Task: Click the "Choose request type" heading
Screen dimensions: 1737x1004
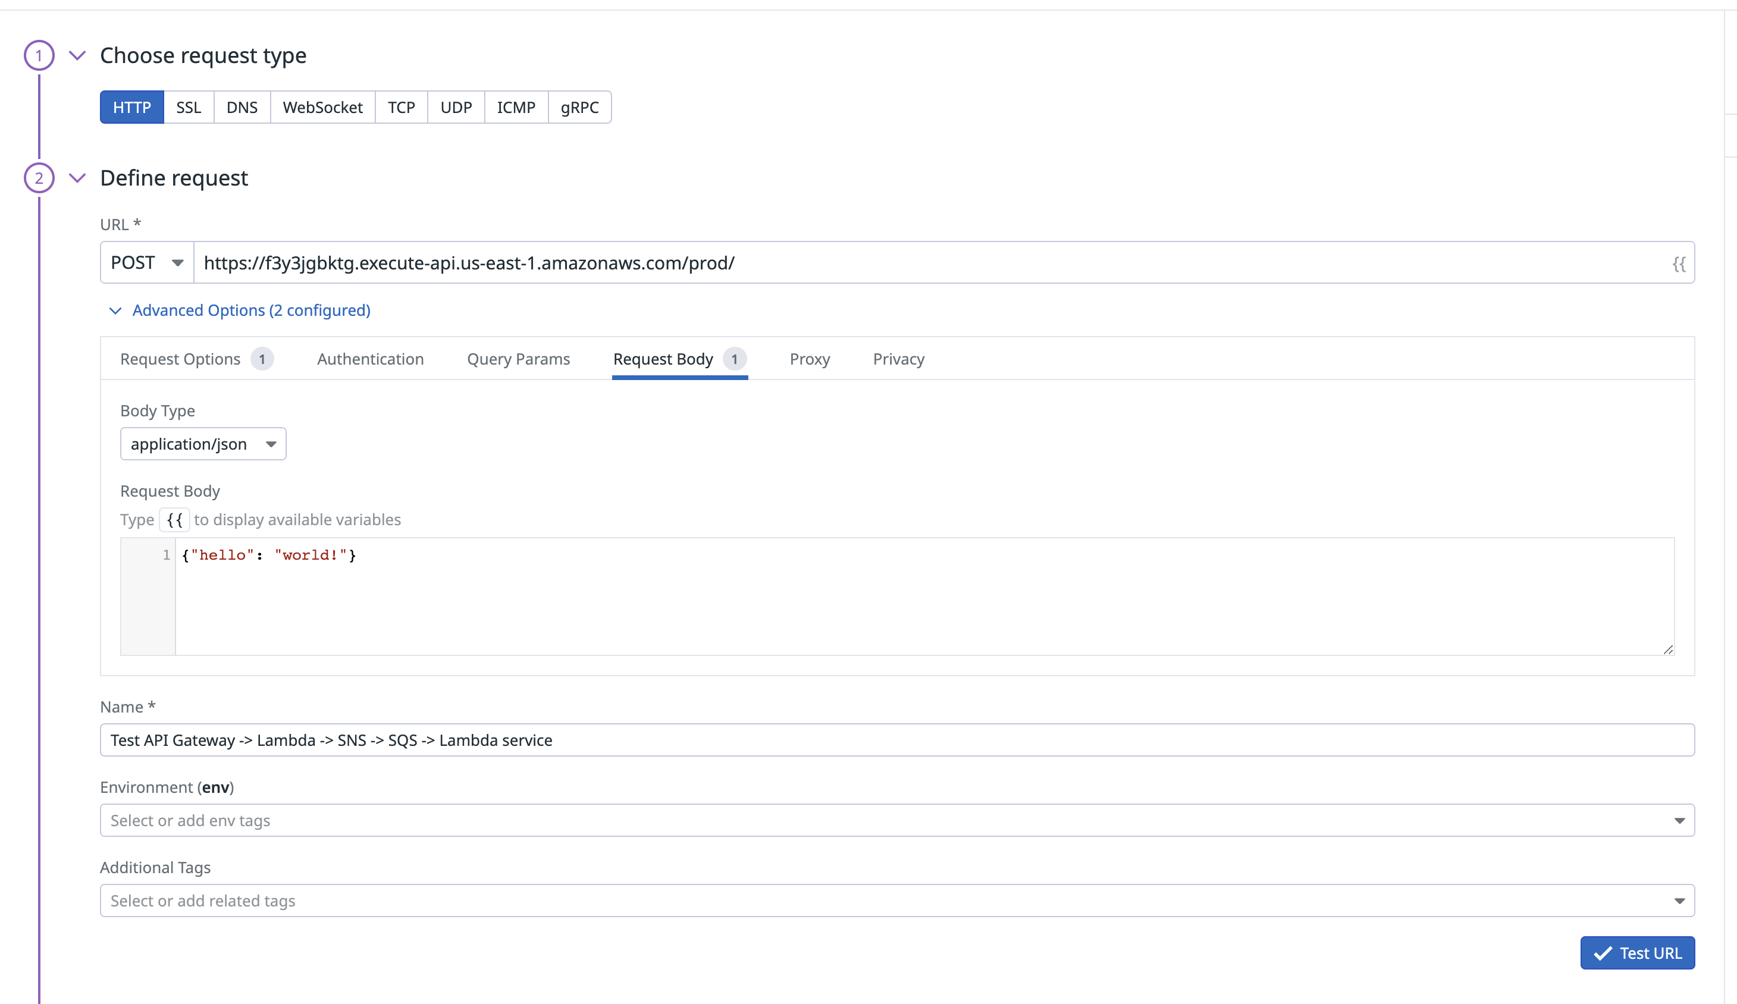Action: pyautogui.click(x=203, y=55)
